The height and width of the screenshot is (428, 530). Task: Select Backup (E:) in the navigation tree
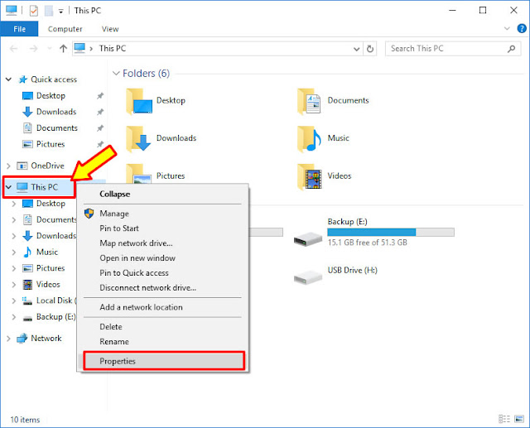coord(55,317)
